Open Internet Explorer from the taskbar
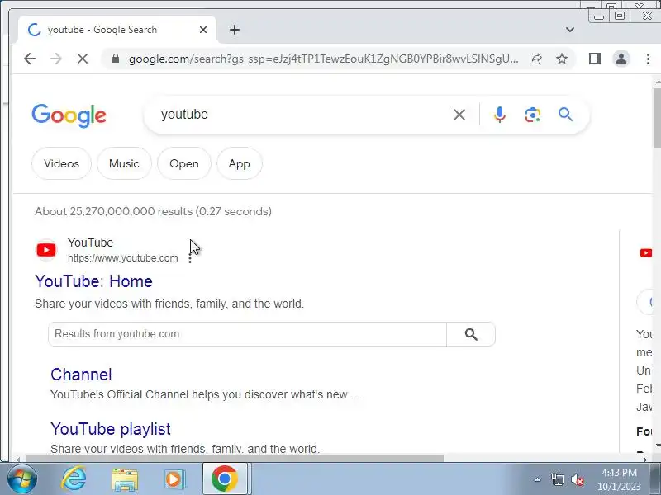 click(74, 478)
